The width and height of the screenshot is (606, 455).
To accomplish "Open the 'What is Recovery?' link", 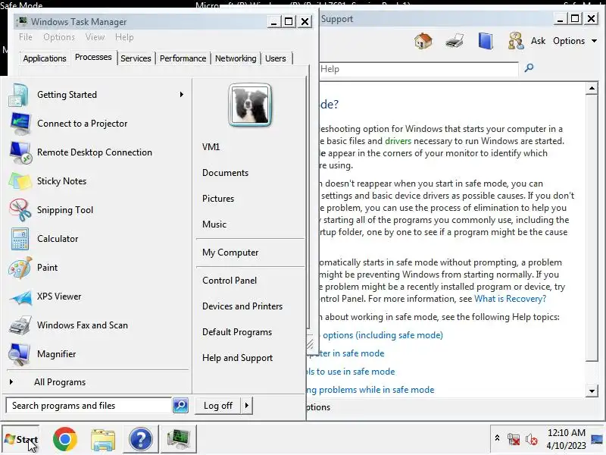I will tap(510, 299).
